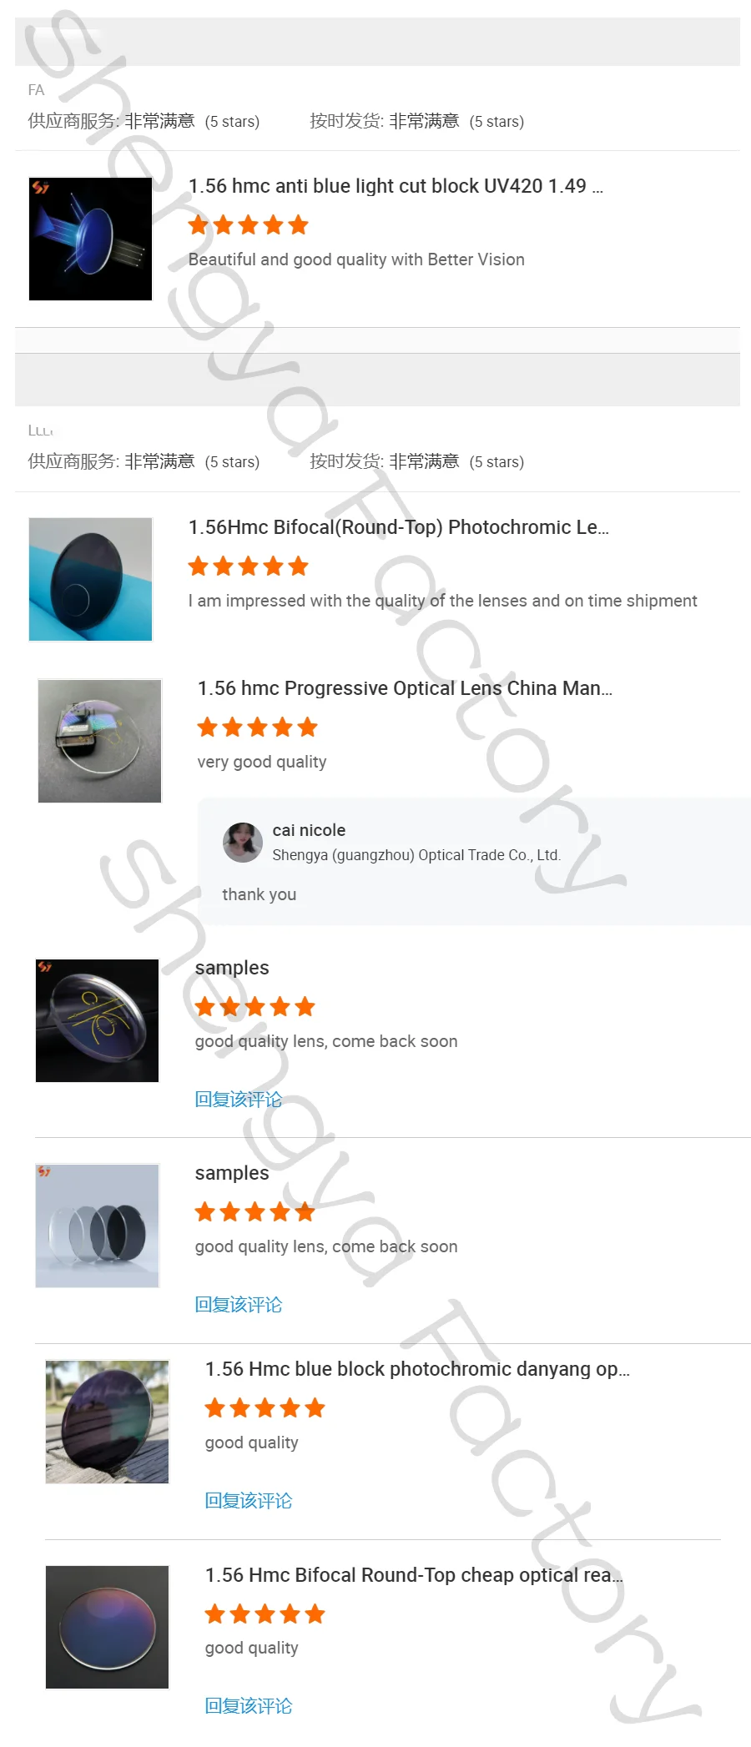Image resolution: width=751 pixels, height=1747 pixels.
Task: View the blue block photochromic lens photo
Action: point(107,1422)
